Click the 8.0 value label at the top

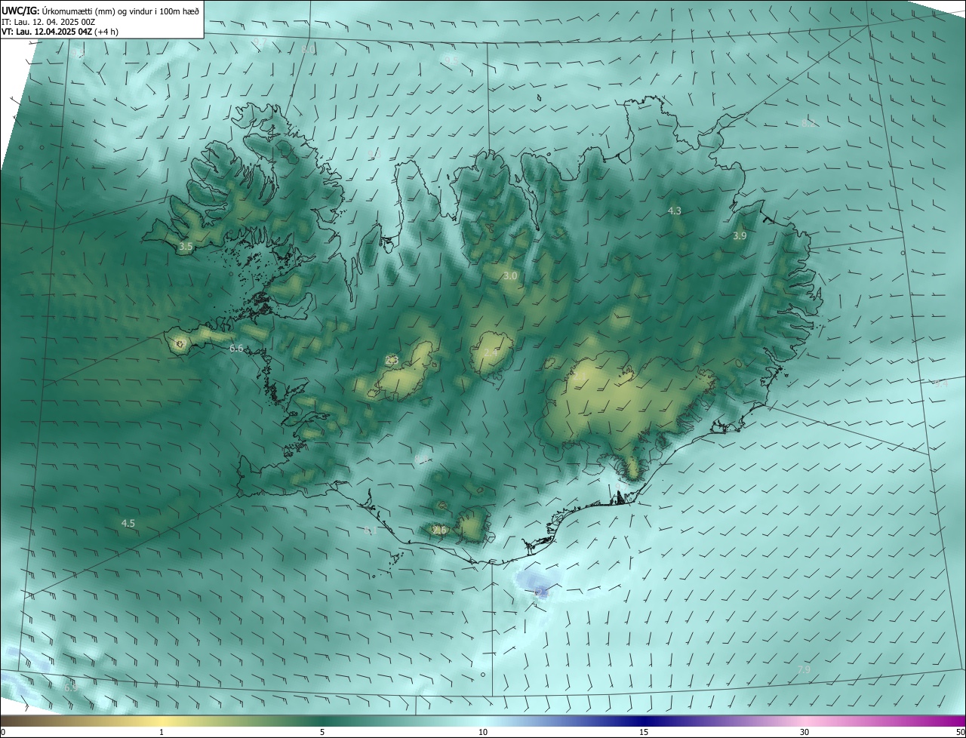click(308, 50)
